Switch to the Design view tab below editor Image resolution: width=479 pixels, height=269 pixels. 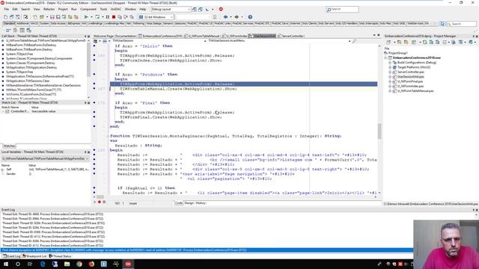[189, 203]
